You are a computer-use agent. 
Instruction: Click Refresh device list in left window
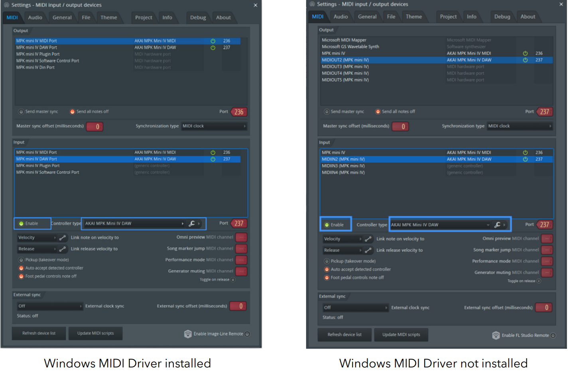[39, 334]
